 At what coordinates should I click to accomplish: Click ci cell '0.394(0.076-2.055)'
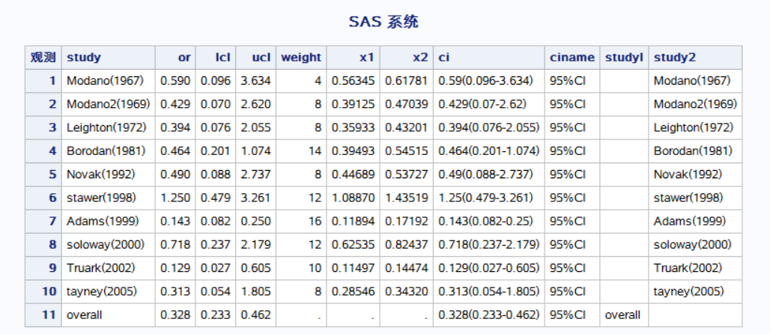coord(489,128)
